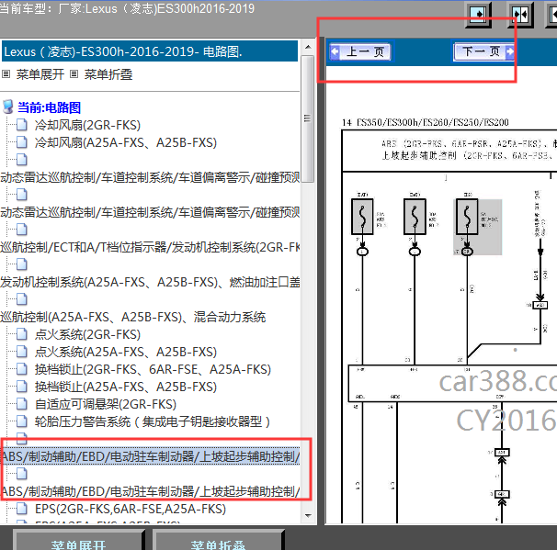Click the computer icon beside 当前:电路图
Viewport: 557px width, 550px height.
pyautogui.click(x=8, y=107)
